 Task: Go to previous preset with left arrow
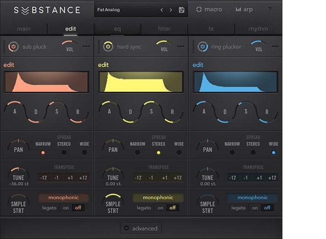tap(162, 10)
